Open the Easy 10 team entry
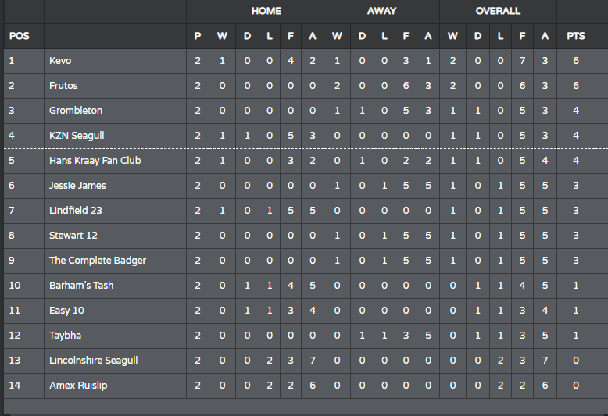 point(66,311)
